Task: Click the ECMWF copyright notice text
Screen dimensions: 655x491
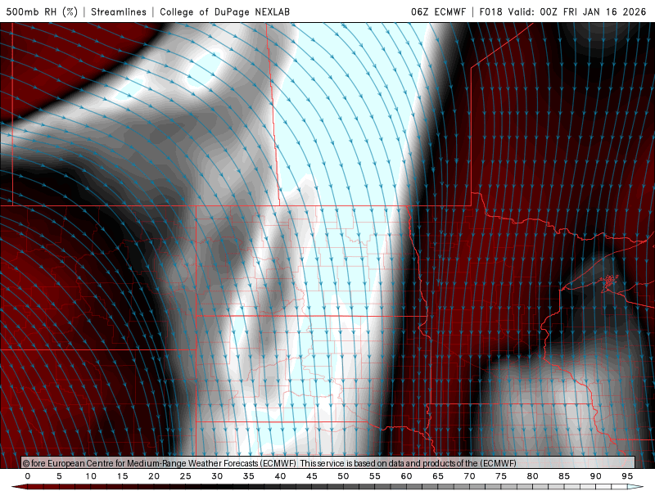Action: [x=269, y=463]
